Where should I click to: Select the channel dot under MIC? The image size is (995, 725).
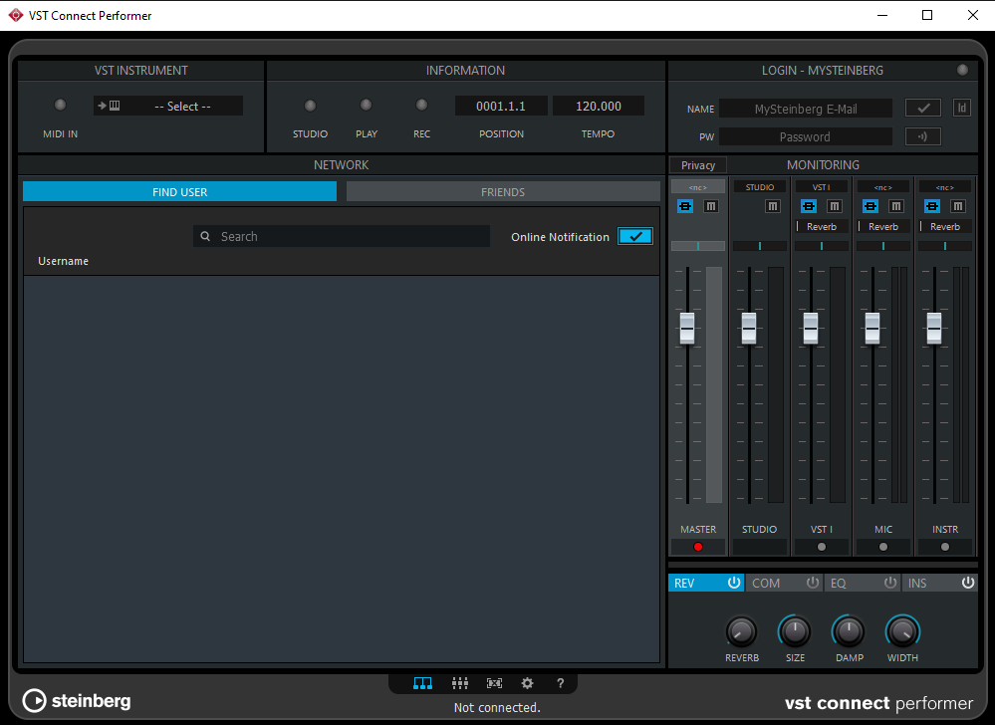click(883, 547)
